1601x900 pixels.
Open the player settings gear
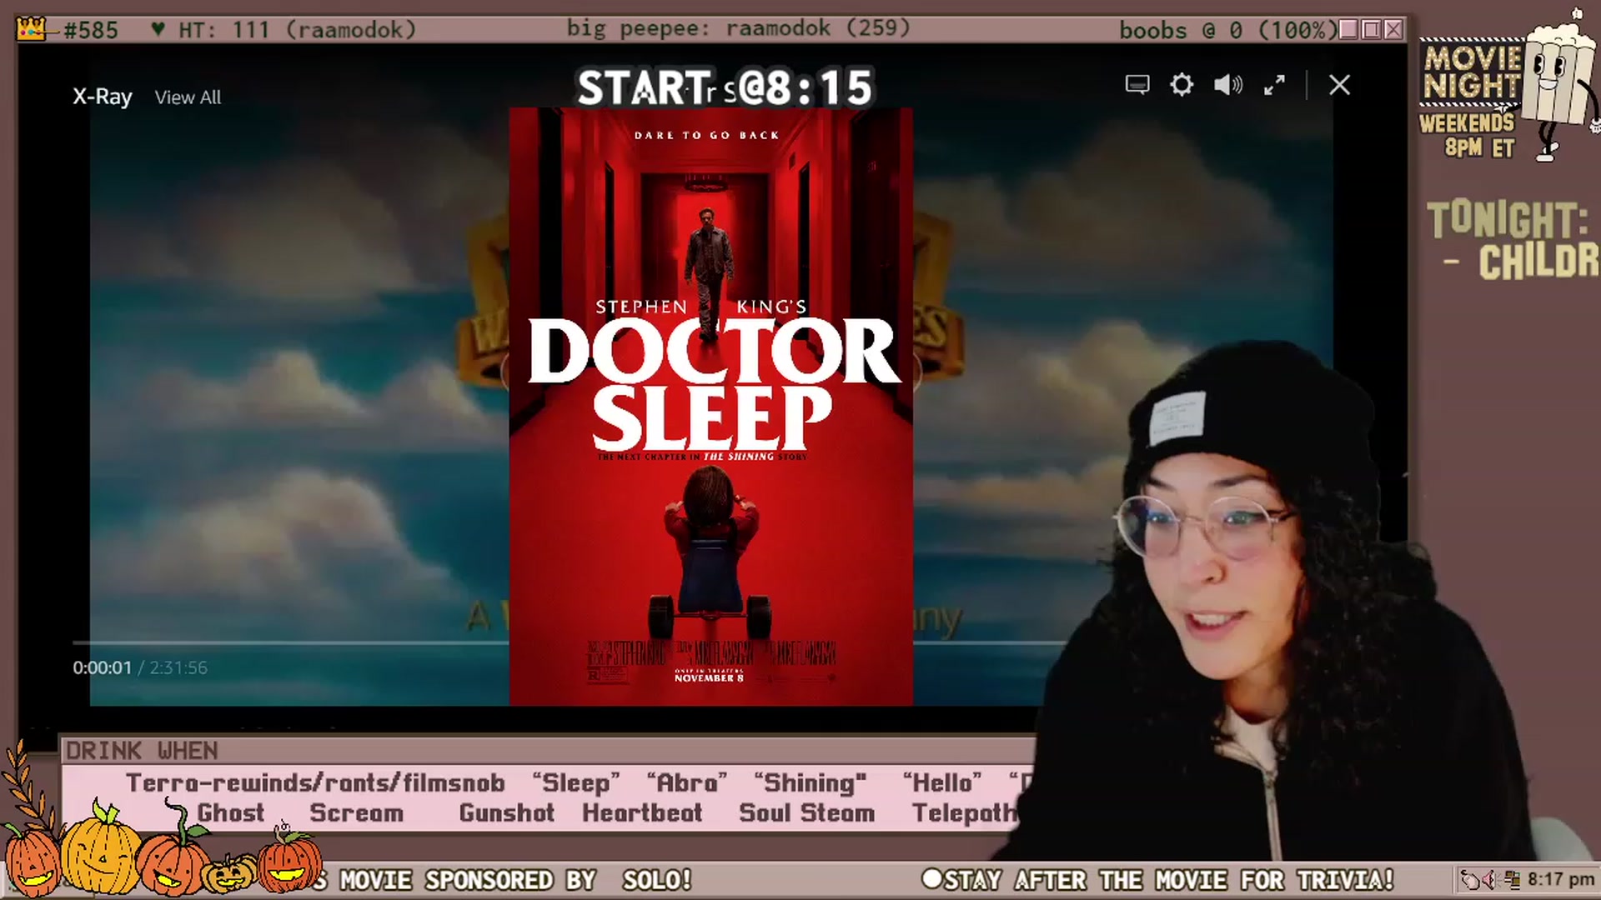tap(1182, 85)
